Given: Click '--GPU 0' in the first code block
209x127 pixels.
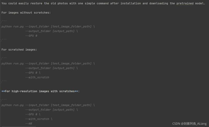Looking at the screenshot, I should (x=31, y=36).
